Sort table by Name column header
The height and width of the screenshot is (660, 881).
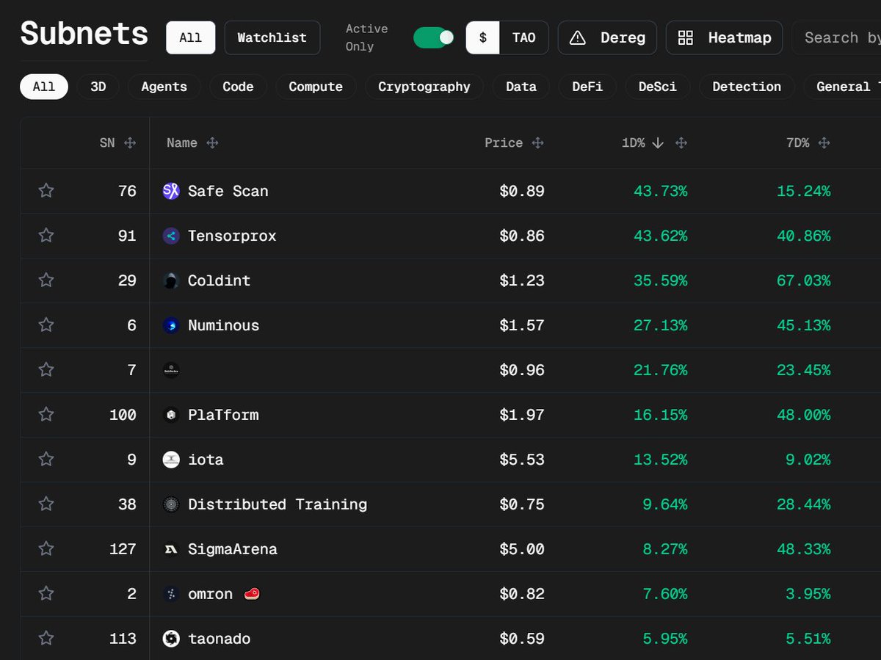click(182, 143)
